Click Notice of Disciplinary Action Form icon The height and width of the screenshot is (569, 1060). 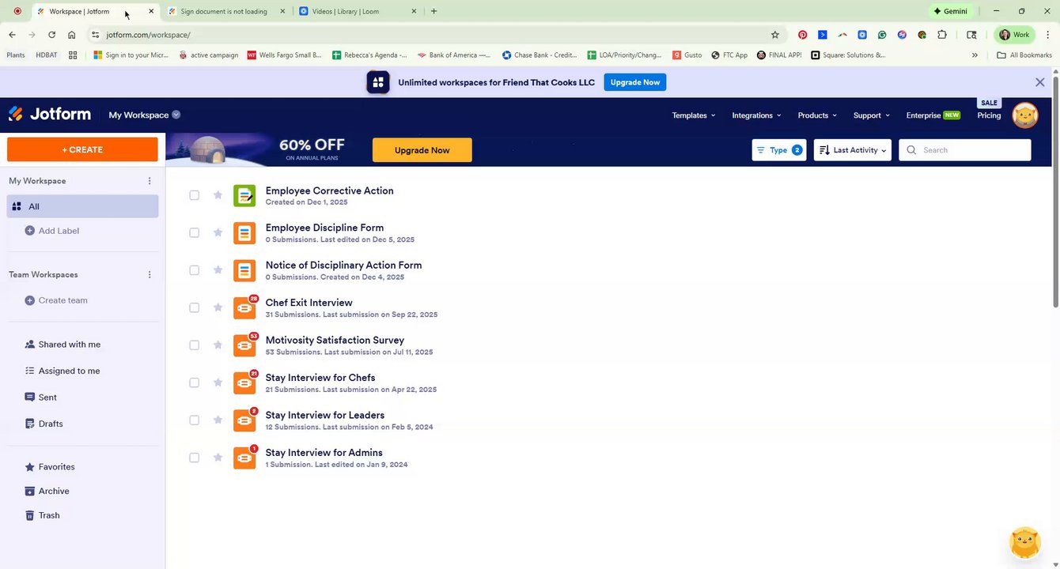tap(244, 270)
